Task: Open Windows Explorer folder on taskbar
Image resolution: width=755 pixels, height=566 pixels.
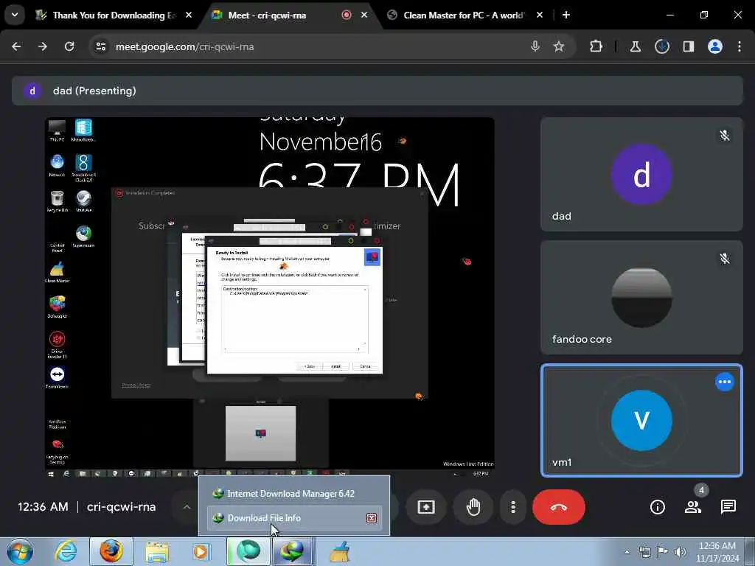Action: click(x=157, y=551)
